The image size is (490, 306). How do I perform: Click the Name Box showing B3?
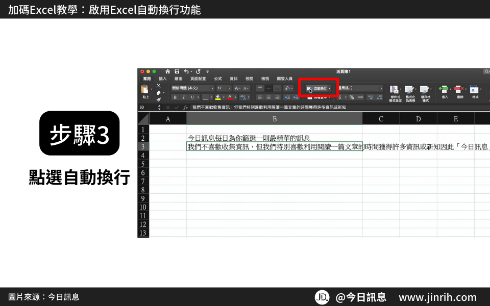pos(149,108)
